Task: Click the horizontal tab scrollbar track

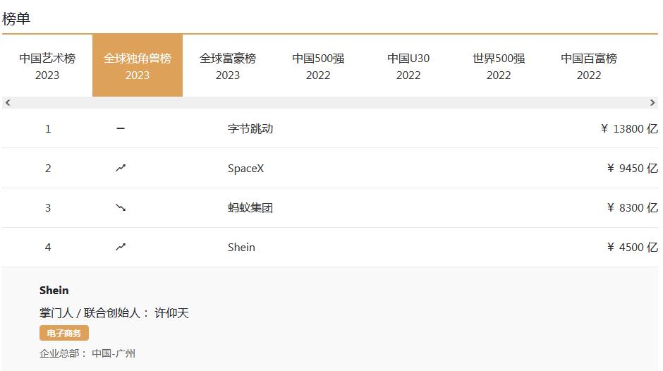Action: click(330, 103)
